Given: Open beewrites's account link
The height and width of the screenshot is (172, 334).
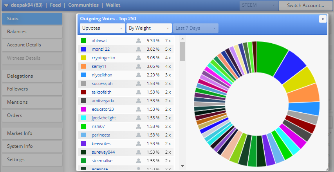Looking at the screenshot, I should (101, 144).
